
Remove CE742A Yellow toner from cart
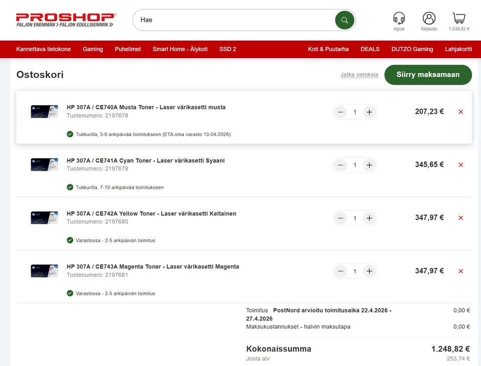coord(460,218)
